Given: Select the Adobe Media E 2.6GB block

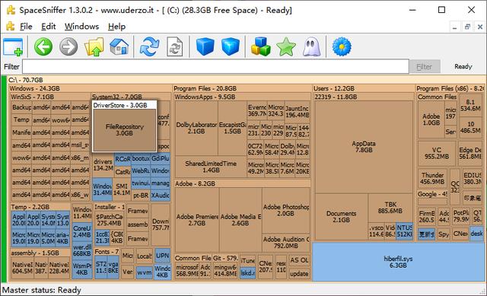Looking at the screenshot, I should pyautogui.click(x=240, y=220).
